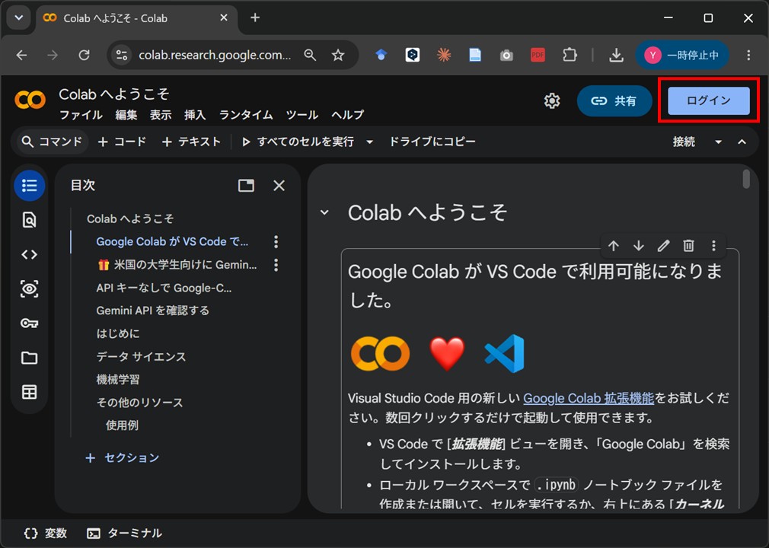Open the 表示 menu
The image size is (769, 548).
click(x=161, y=115)
